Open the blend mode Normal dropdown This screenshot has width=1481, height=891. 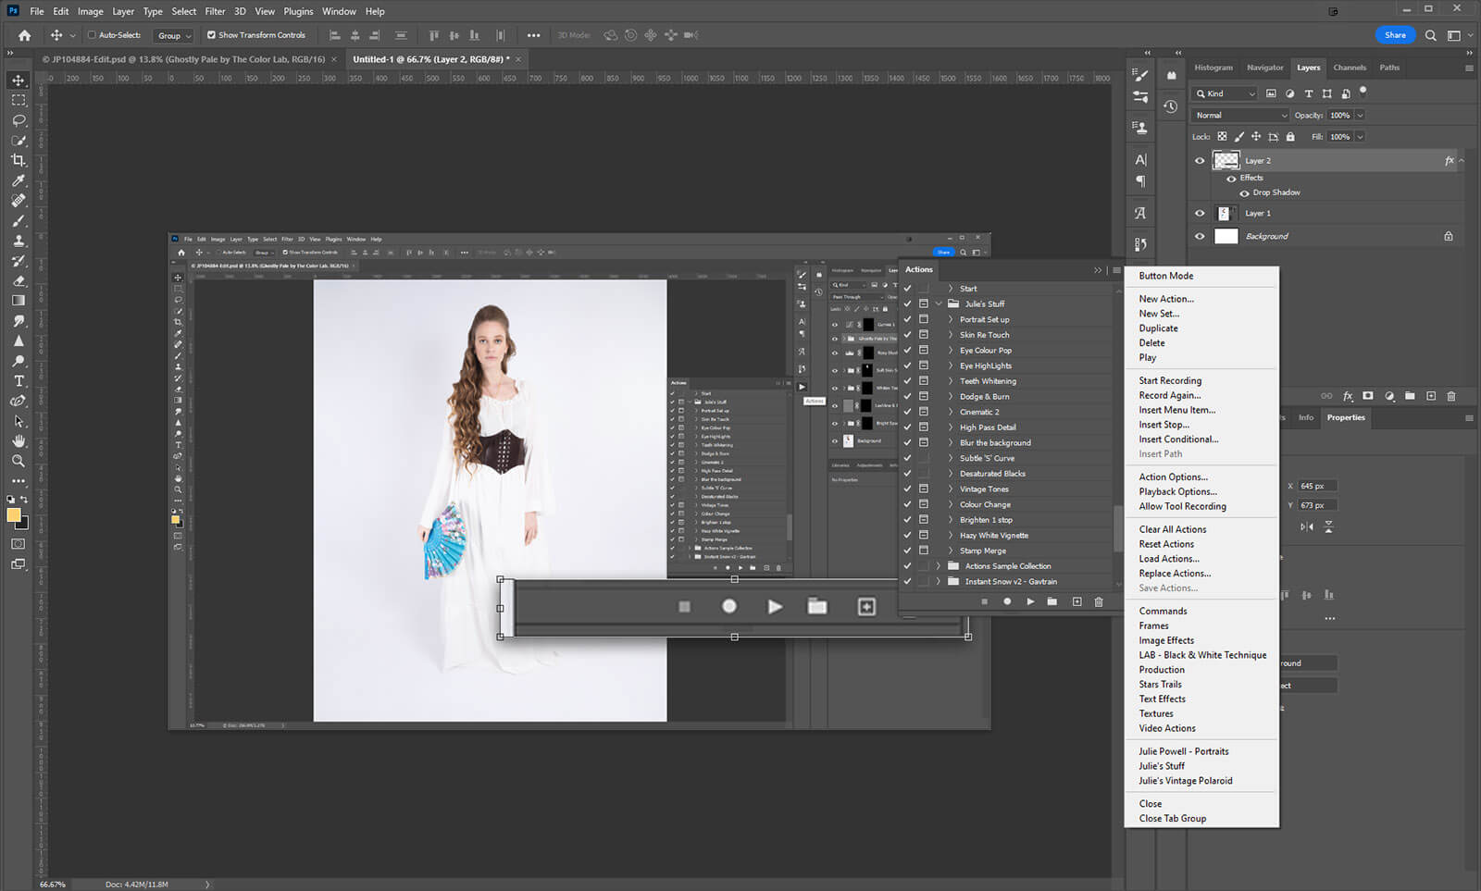1240,116
